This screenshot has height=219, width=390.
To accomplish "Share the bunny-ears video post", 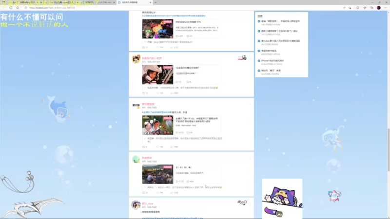I will (x=144, y=147).
